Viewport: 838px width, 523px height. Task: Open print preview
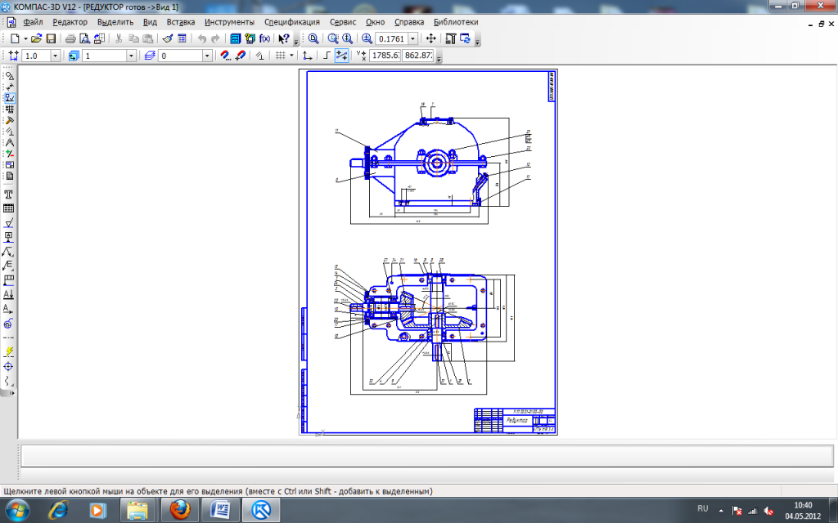pos(84,38)
